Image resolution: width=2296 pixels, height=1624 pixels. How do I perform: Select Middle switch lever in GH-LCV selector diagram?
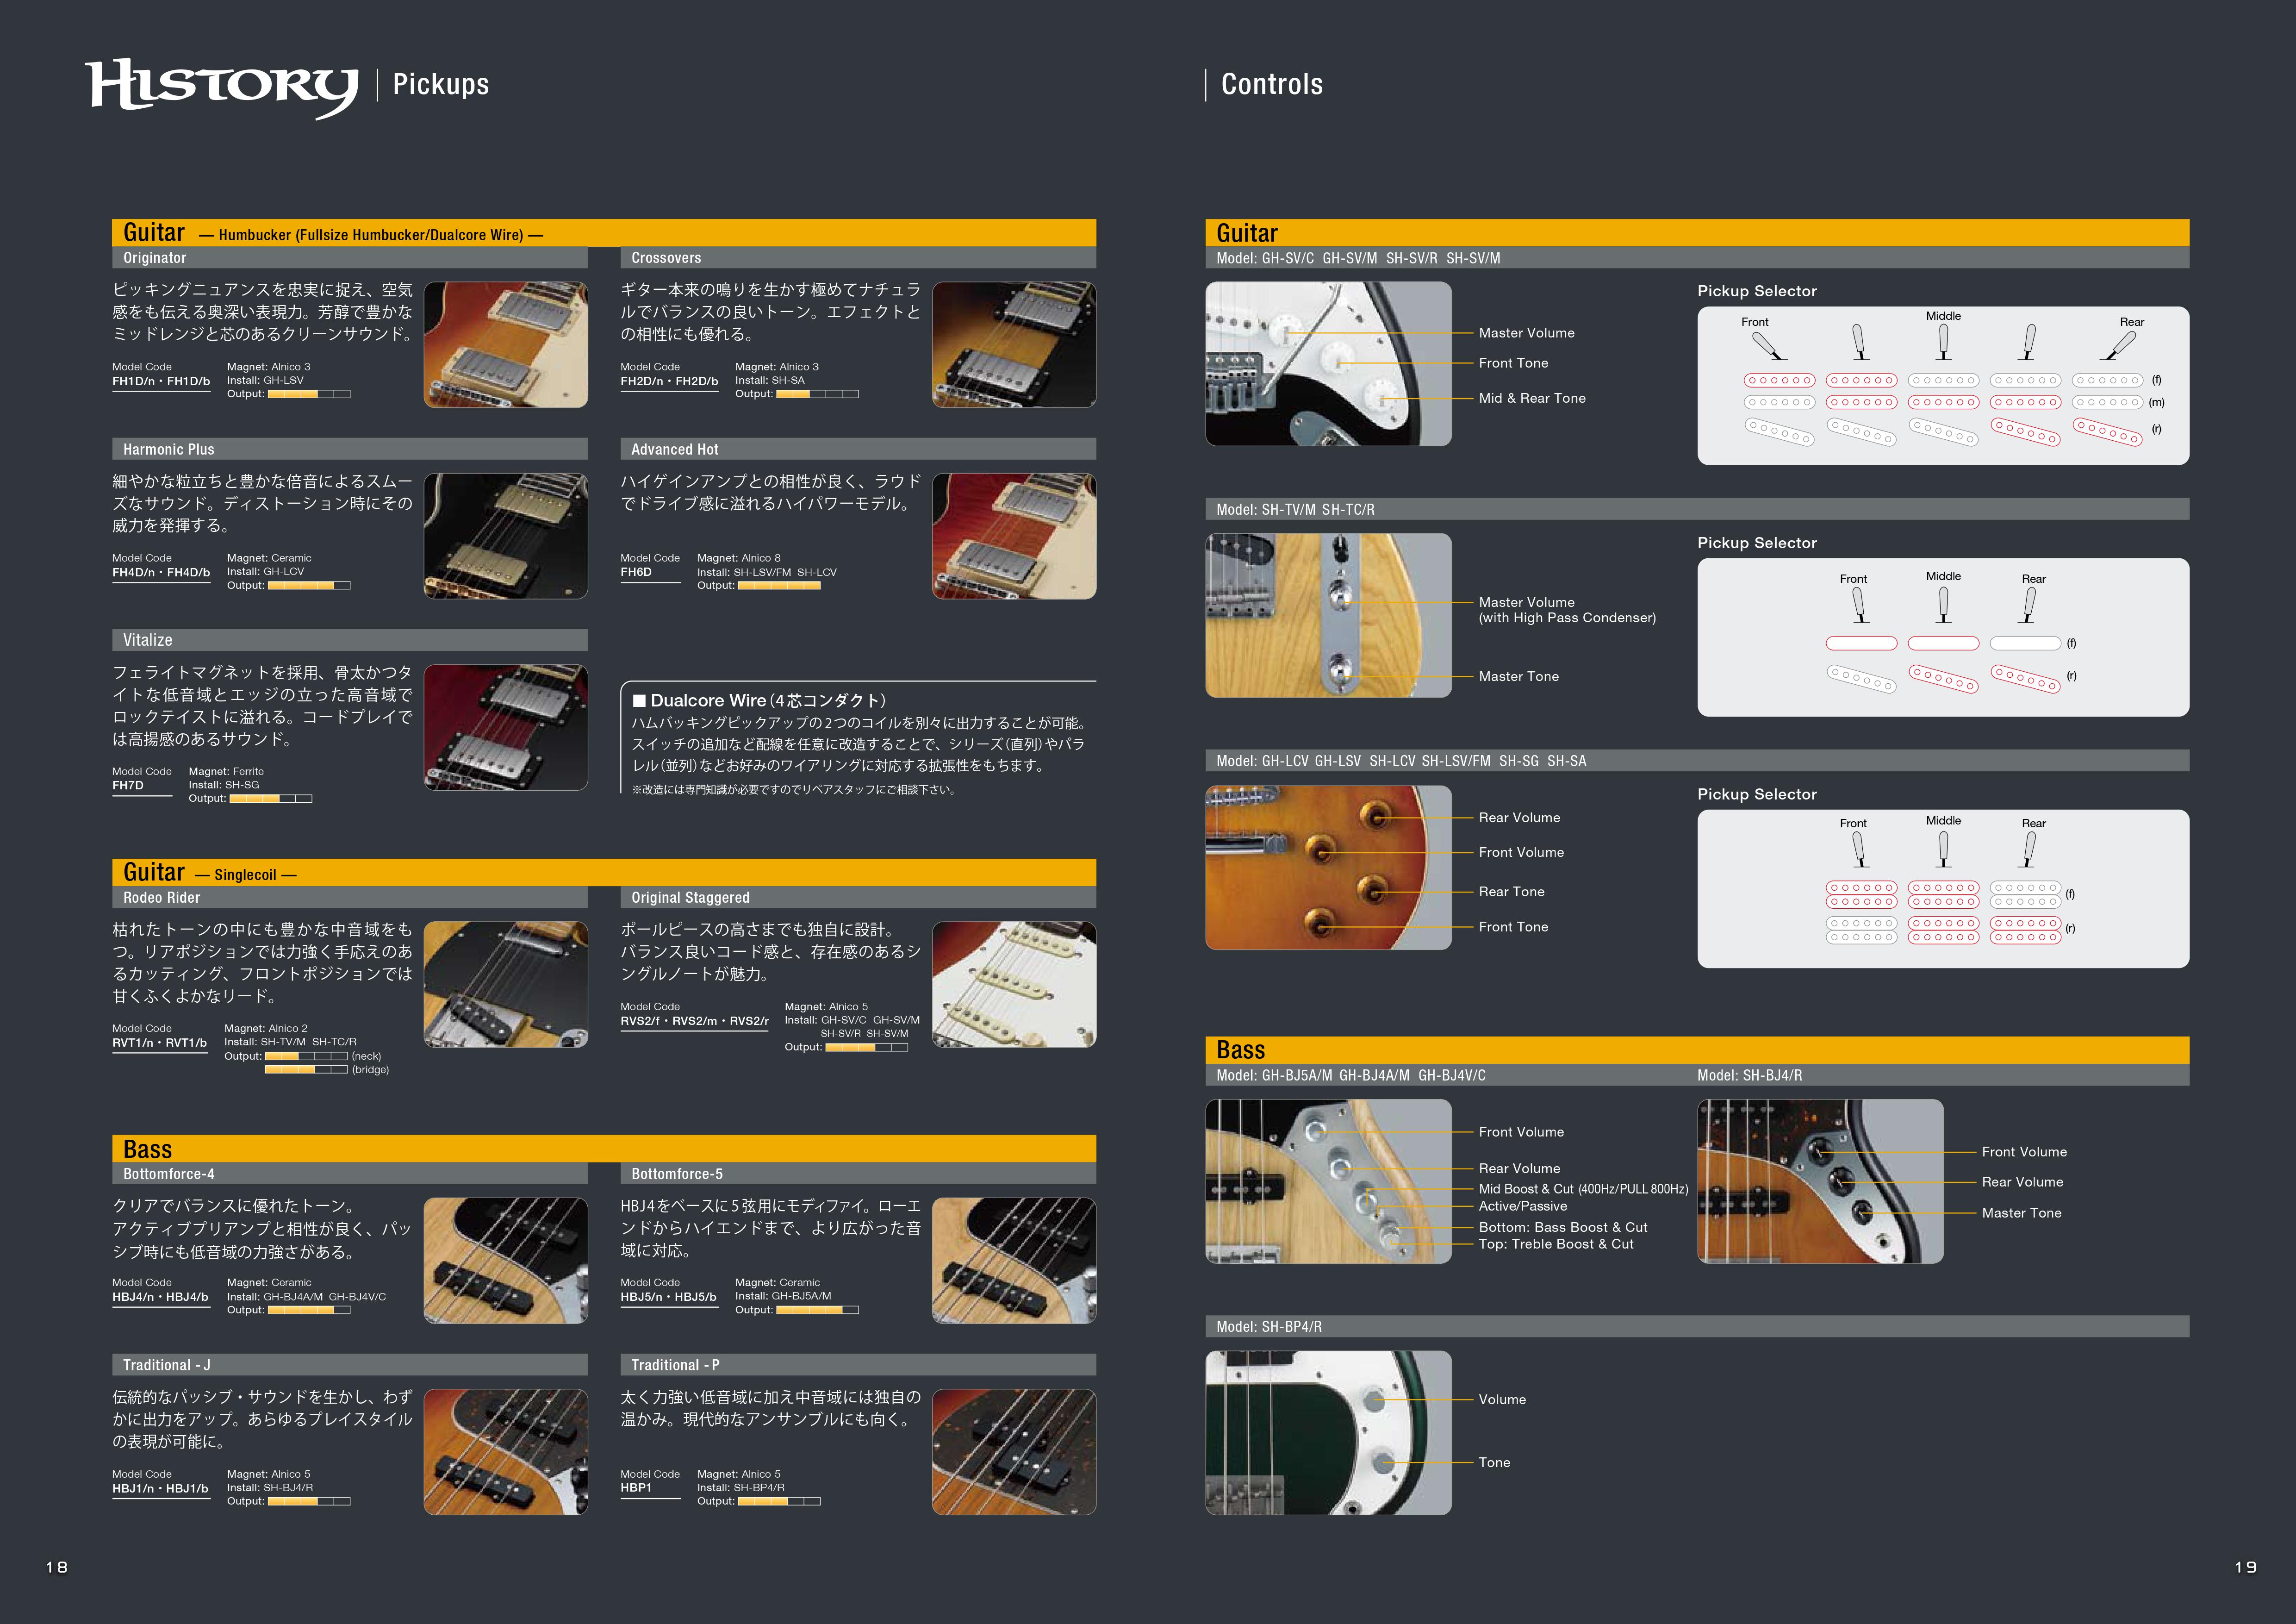tap(1943, 848)
